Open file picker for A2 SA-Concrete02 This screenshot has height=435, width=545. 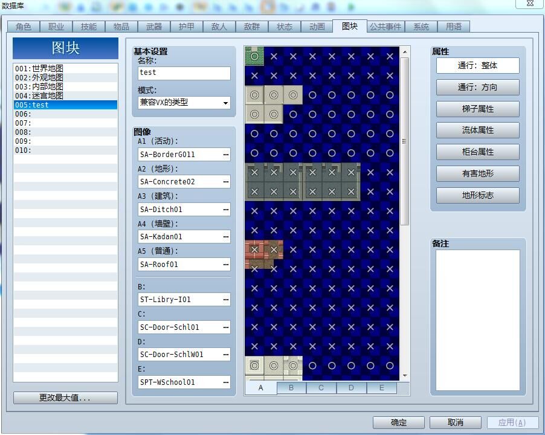pyautogui.click(x=226, y=182)
